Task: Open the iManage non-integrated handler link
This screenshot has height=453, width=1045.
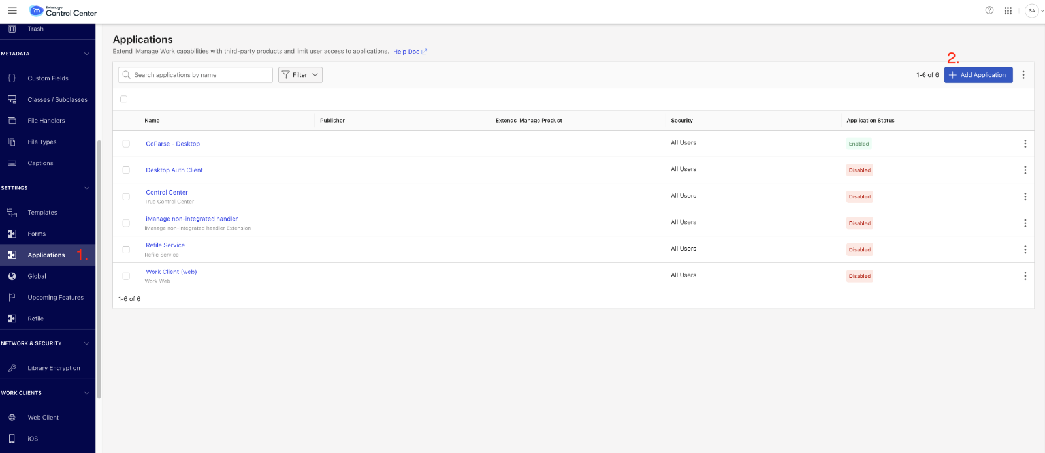Action: [192, 219]
